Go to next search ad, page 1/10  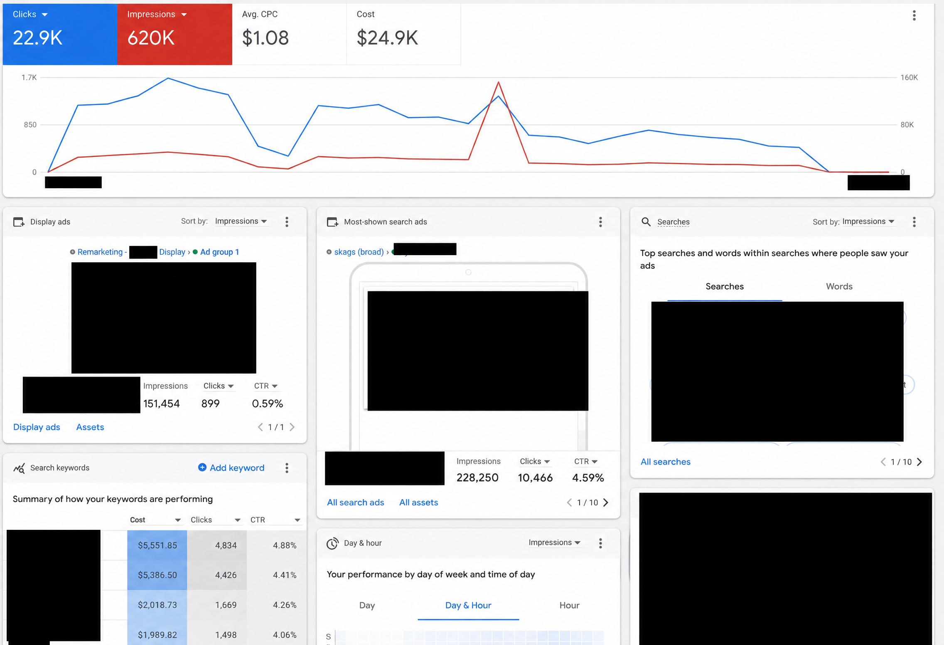pos(606,502)
